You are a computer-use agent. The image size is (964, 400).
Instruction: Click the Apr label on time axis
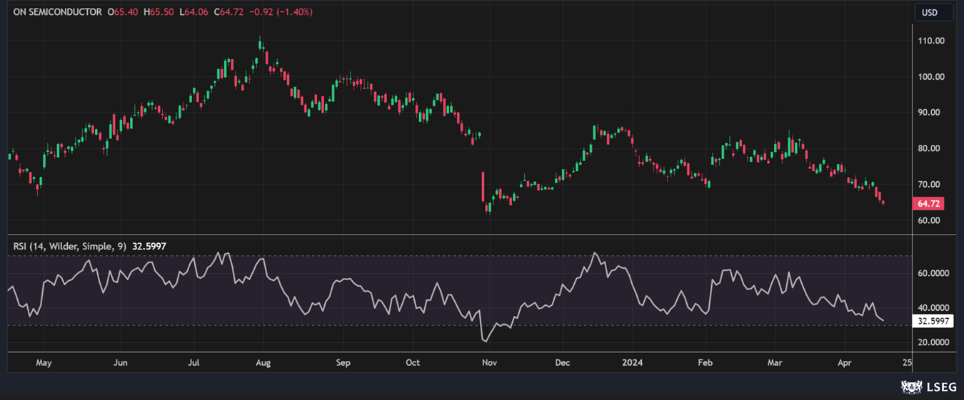(845, 362)
